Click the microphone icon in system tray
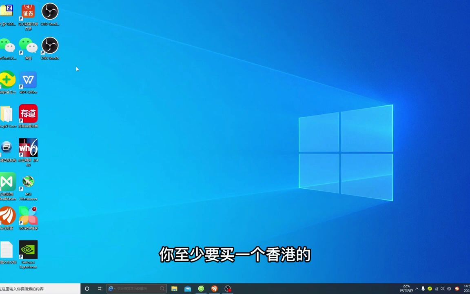The height and width of the screenshot is (294, 470). coord(423,289)
